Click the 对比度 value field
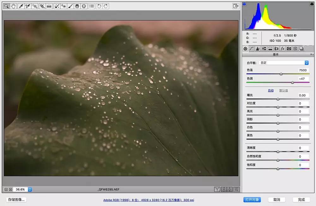The width and height of the screenshot is (316, 206). pyautogui.click(x=303, y=103)
